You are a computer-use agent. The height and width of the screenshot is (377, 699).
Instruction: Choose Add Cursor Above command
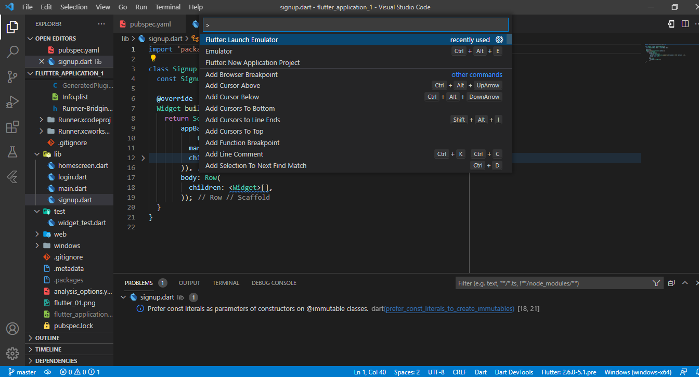pos(356,85)
